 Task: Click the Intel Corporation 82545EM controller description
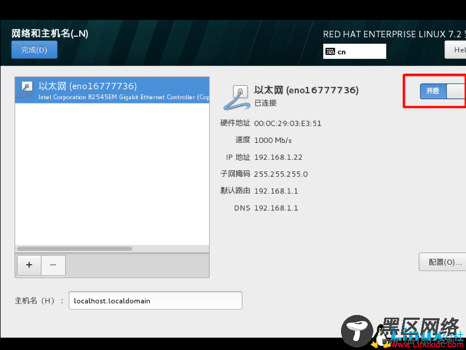pos(123,97)
